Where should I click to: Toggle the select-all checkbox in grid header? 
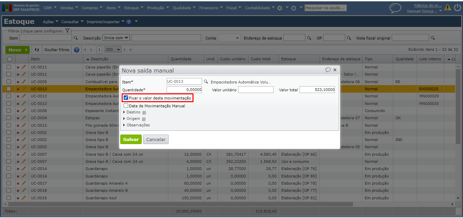9,59
